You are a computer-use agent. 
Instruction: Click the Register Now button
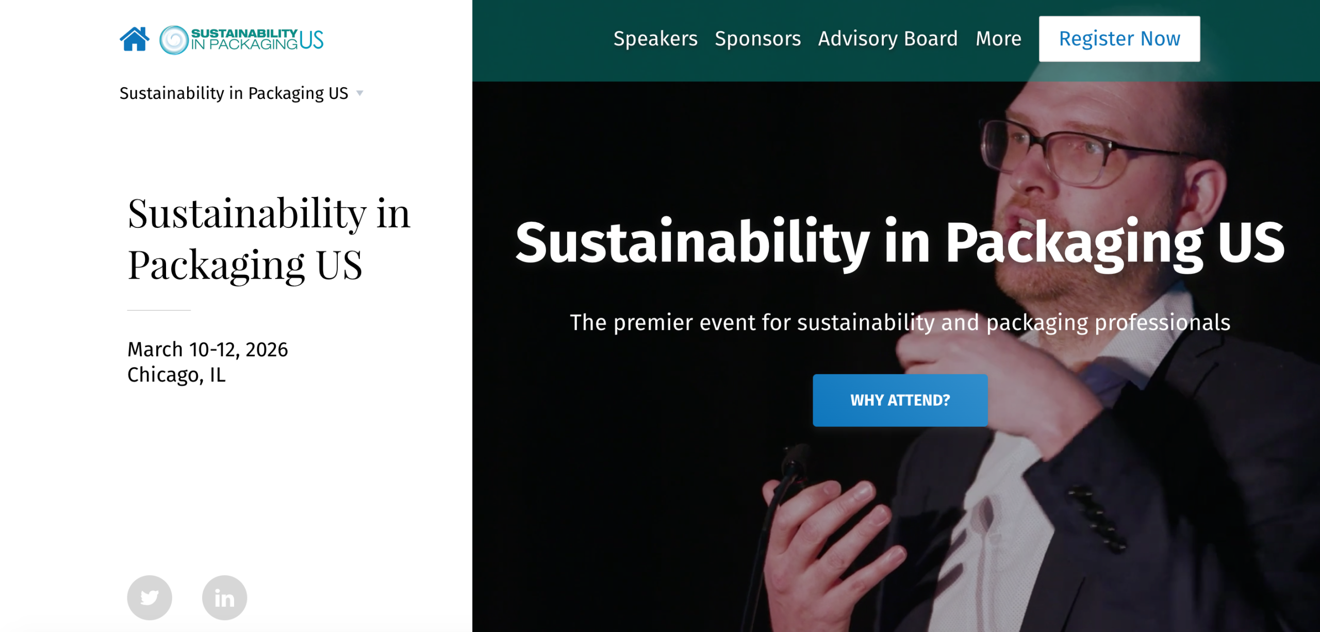click(x=1119, y=38)
